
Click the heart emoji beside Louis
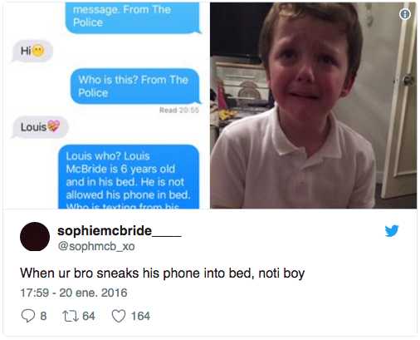click(53, 126)
